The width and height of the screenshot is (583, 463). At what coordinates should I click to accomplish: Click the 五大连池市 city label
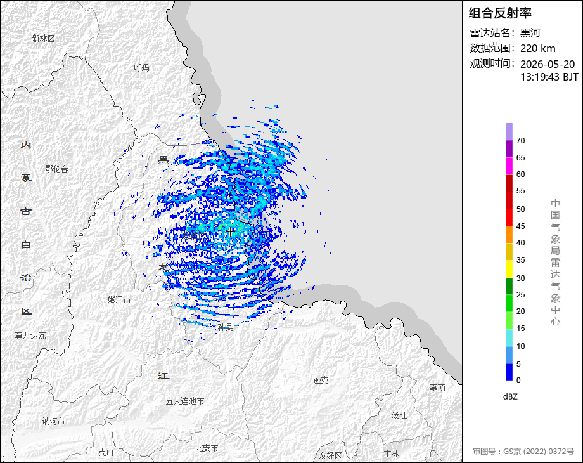(x=185, y=401)
